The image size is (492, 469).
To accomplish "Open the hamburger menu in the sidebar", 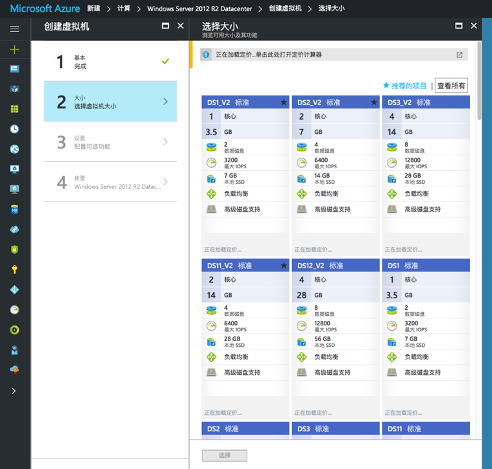I will [x=14, y=29].
